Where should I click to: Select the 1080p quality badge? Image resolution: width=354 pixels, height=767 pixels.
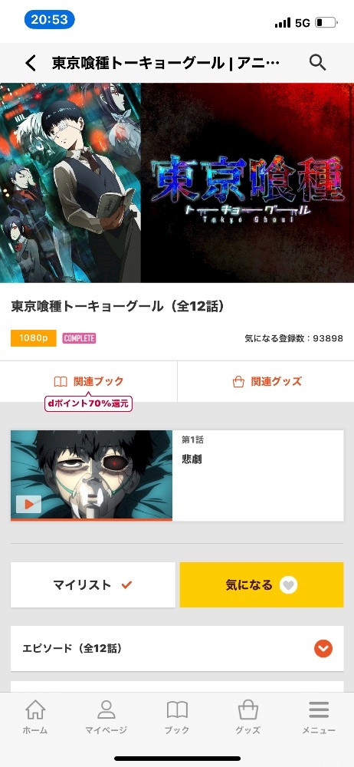tap(34, 338)
